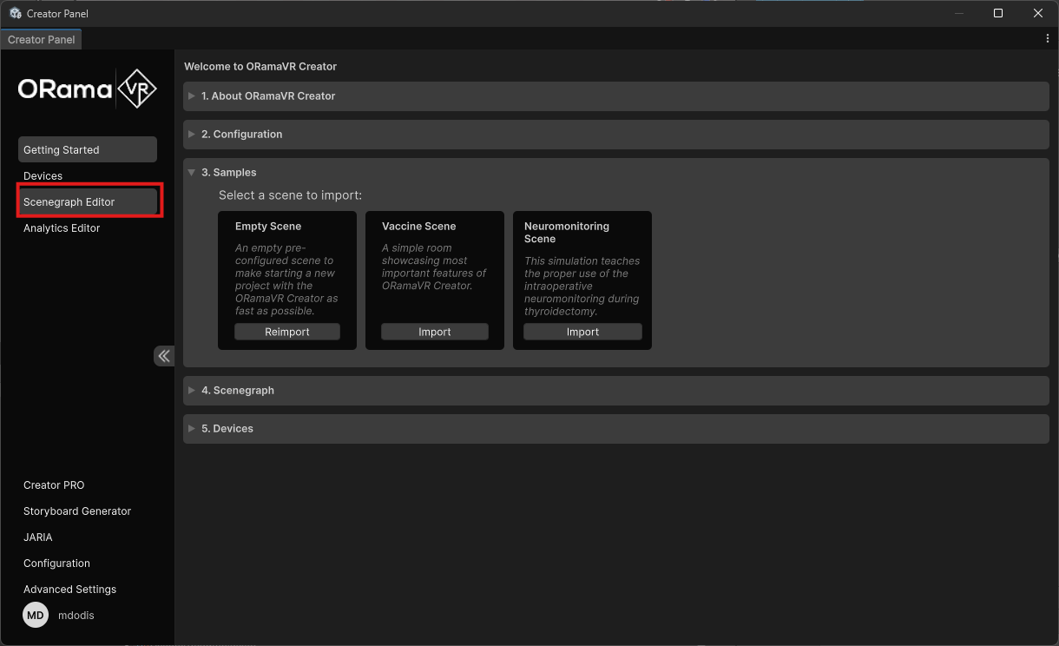
Task: Click Reimport for Empty Scene
Action: tap(287, 332)
